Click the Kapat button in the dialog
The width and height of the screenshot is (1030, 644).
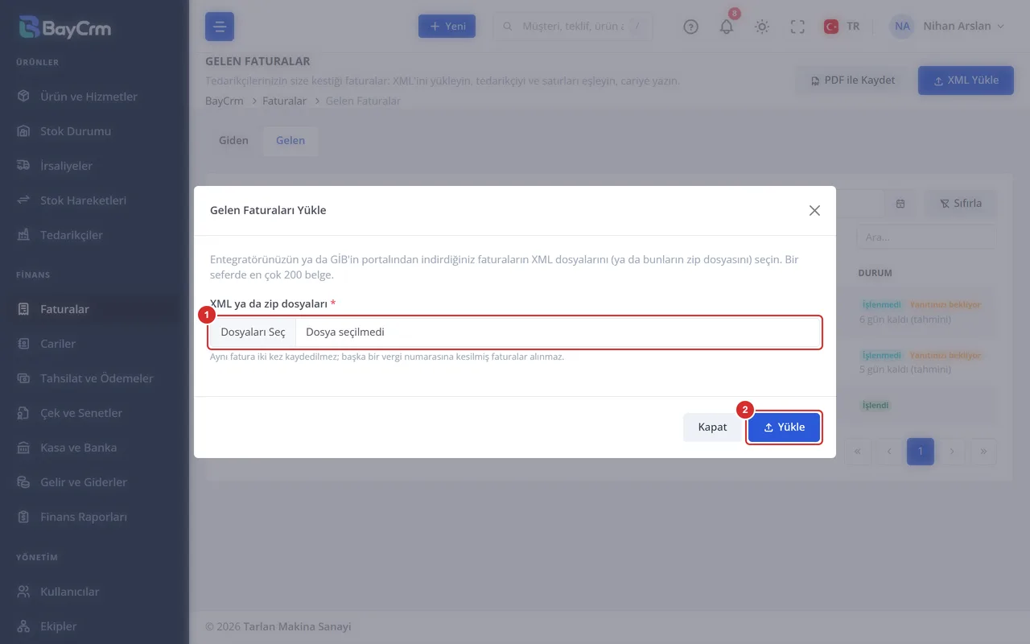[x=712, y=427]
